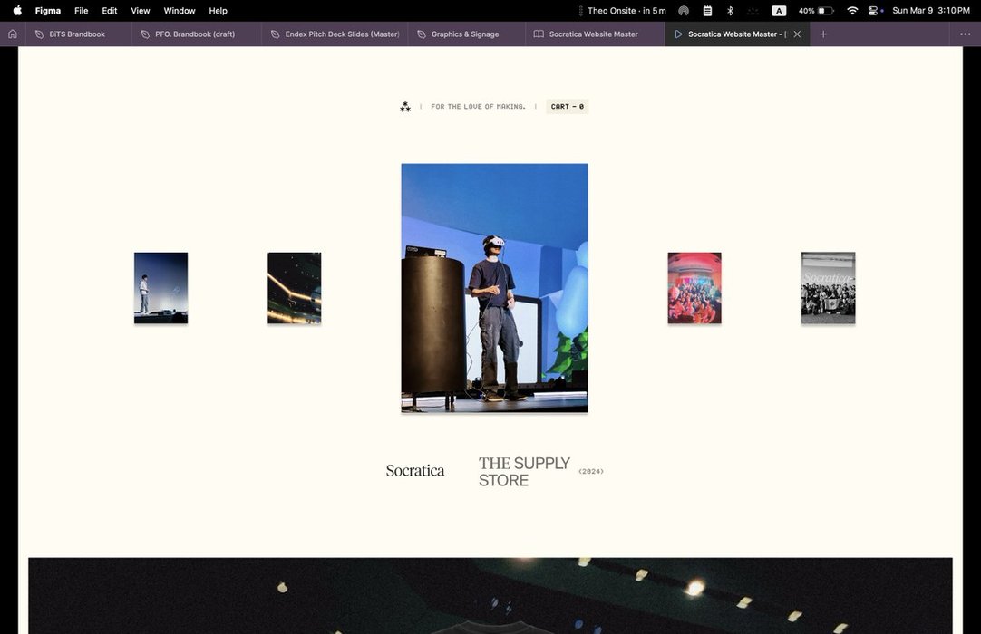Click the Socratica three-star logo icon
Viewport: 981px width, 634px height.
tap(405, 107)
